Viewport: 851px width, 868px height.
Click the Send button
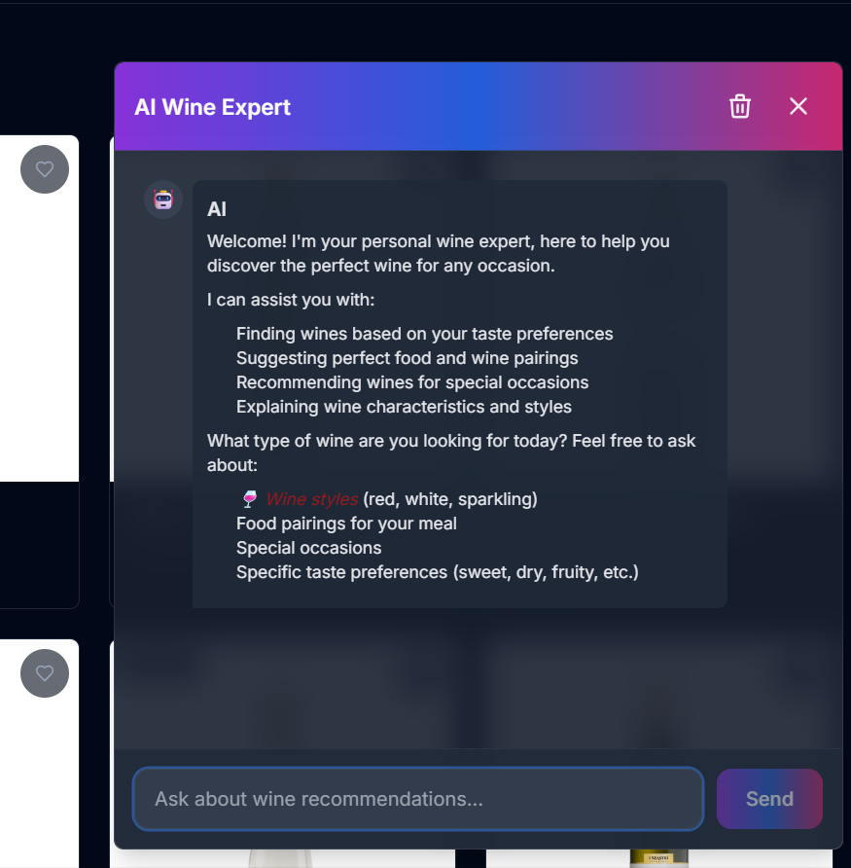click(769, 799)
